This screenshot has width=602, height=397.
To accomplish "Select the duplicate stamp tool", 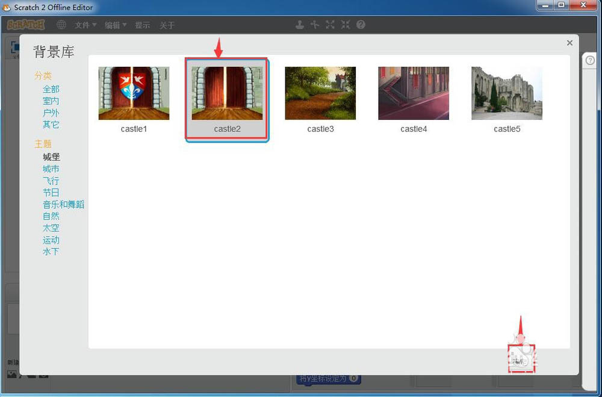I will point(300,25).
